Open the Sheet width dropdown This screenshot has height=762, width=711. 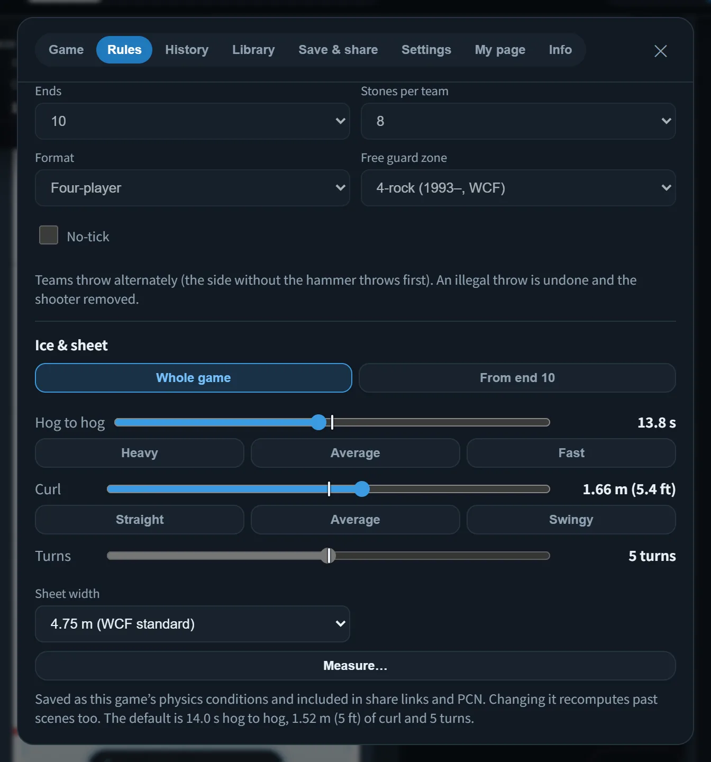[x=193, y=624]
